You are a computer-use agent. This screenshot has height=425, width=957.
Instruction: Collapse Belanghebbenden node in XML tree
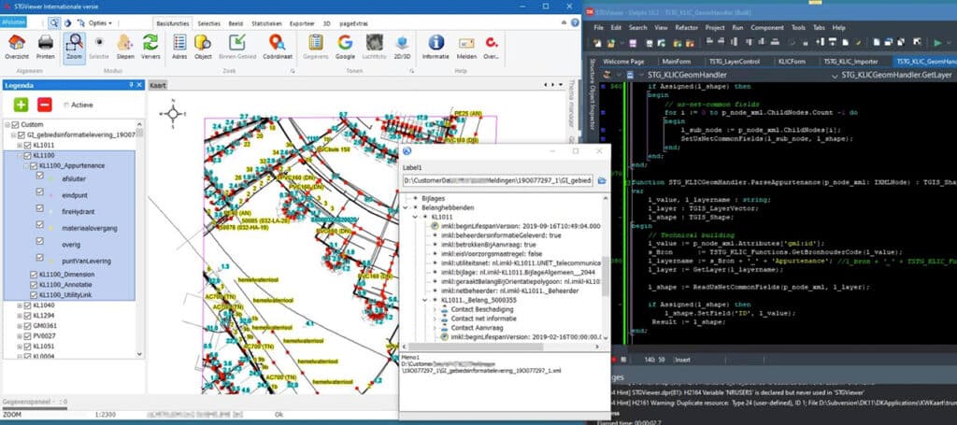click(407, 207)
